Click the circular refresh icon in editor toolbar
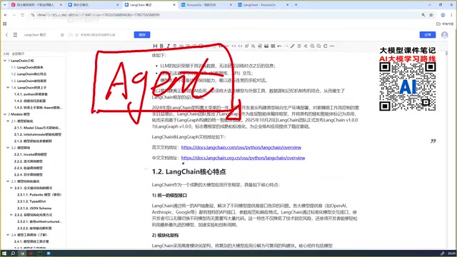 (326, 46)
